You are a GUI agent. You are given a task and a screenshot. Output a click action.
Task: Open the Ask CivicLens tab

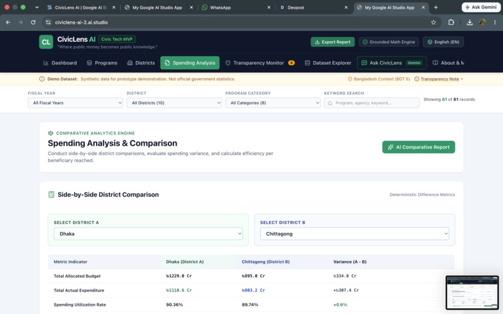click(392, 63)
